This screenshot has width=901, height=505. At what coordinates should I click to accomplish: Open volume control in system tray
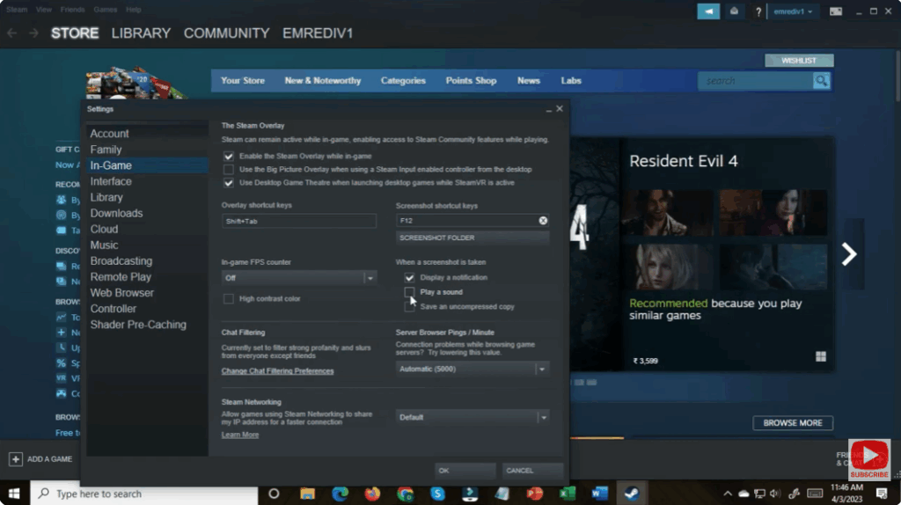click(x=775, y=494)
